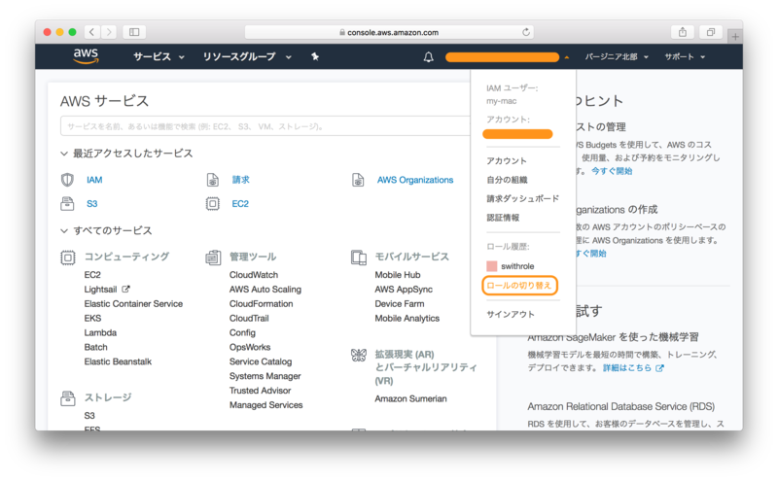Click the S3 storage icon under recent services
Viewport: 778px width, 481px height.
(67, 204)
